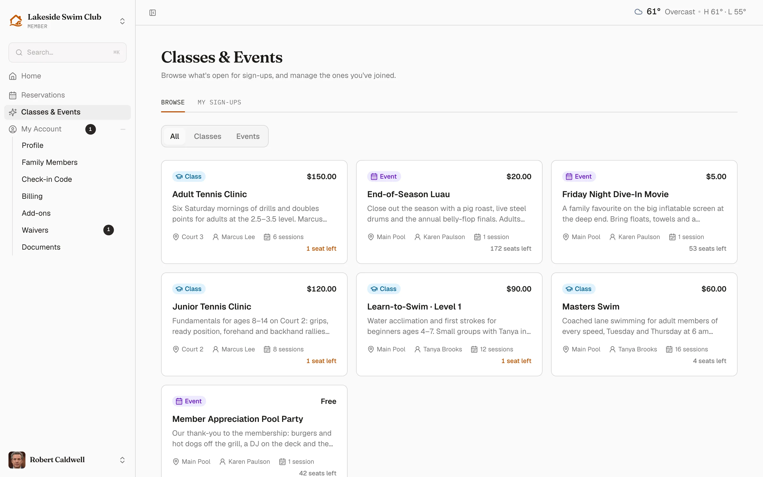Click the sessions calendar icon beside 6 sessions

pos(267,237)
